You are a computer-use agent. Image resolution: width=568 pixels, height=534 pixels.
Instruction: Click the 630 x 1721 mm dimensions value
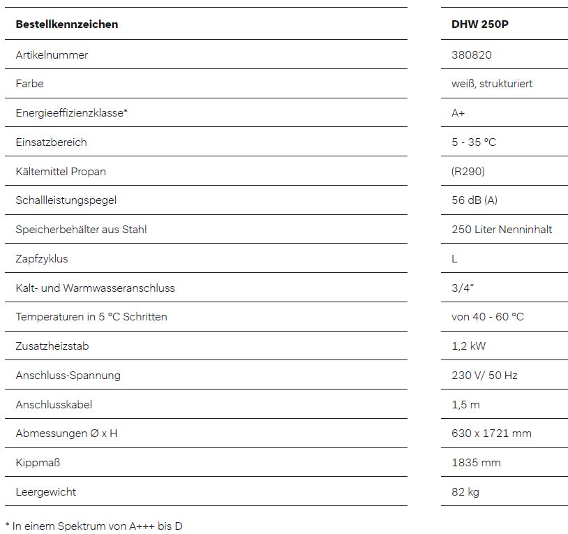point(491,433)
